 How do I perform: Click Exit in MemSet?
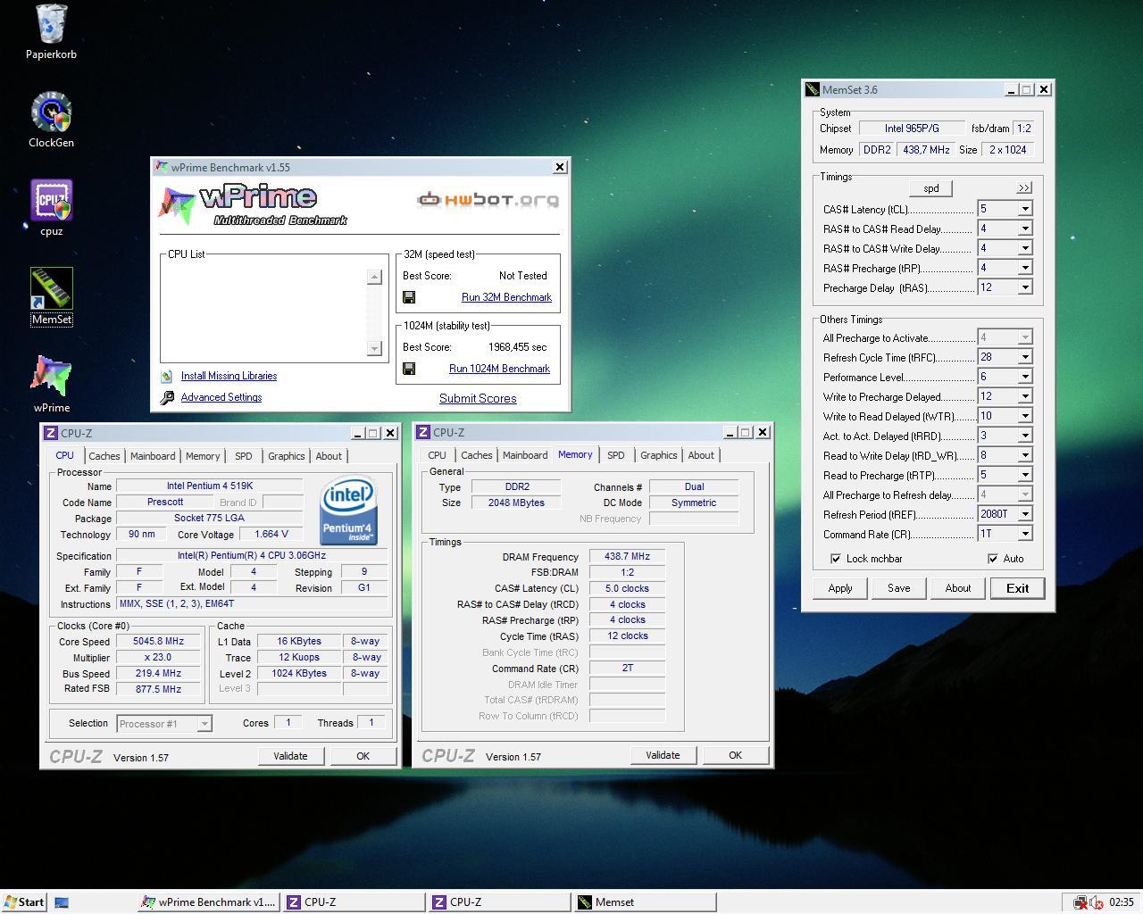coord(1017,588)
